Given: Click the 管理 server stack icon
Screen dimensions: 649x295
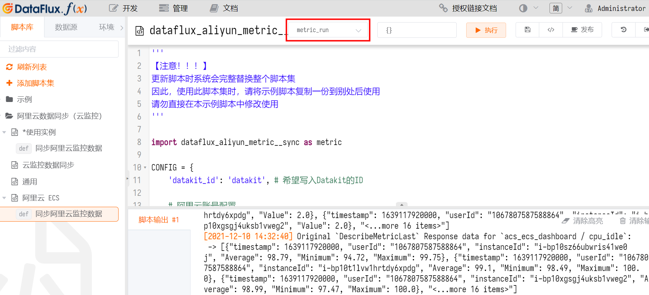Looking at the screenshot, I should (x=164, y=8).
